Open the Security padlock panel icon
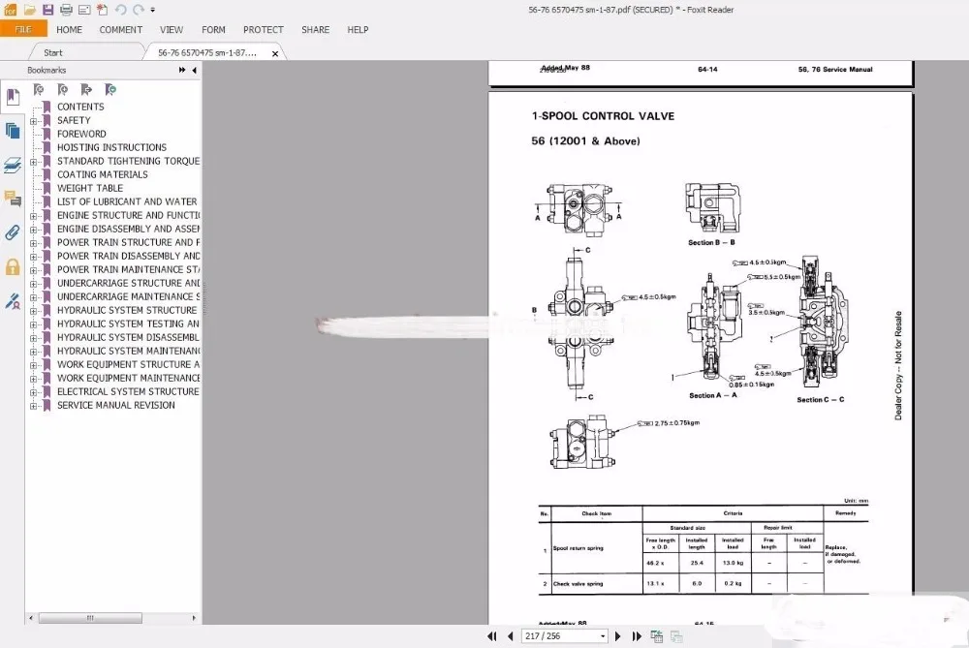The image size is (969, 648). tap(13, 267)
